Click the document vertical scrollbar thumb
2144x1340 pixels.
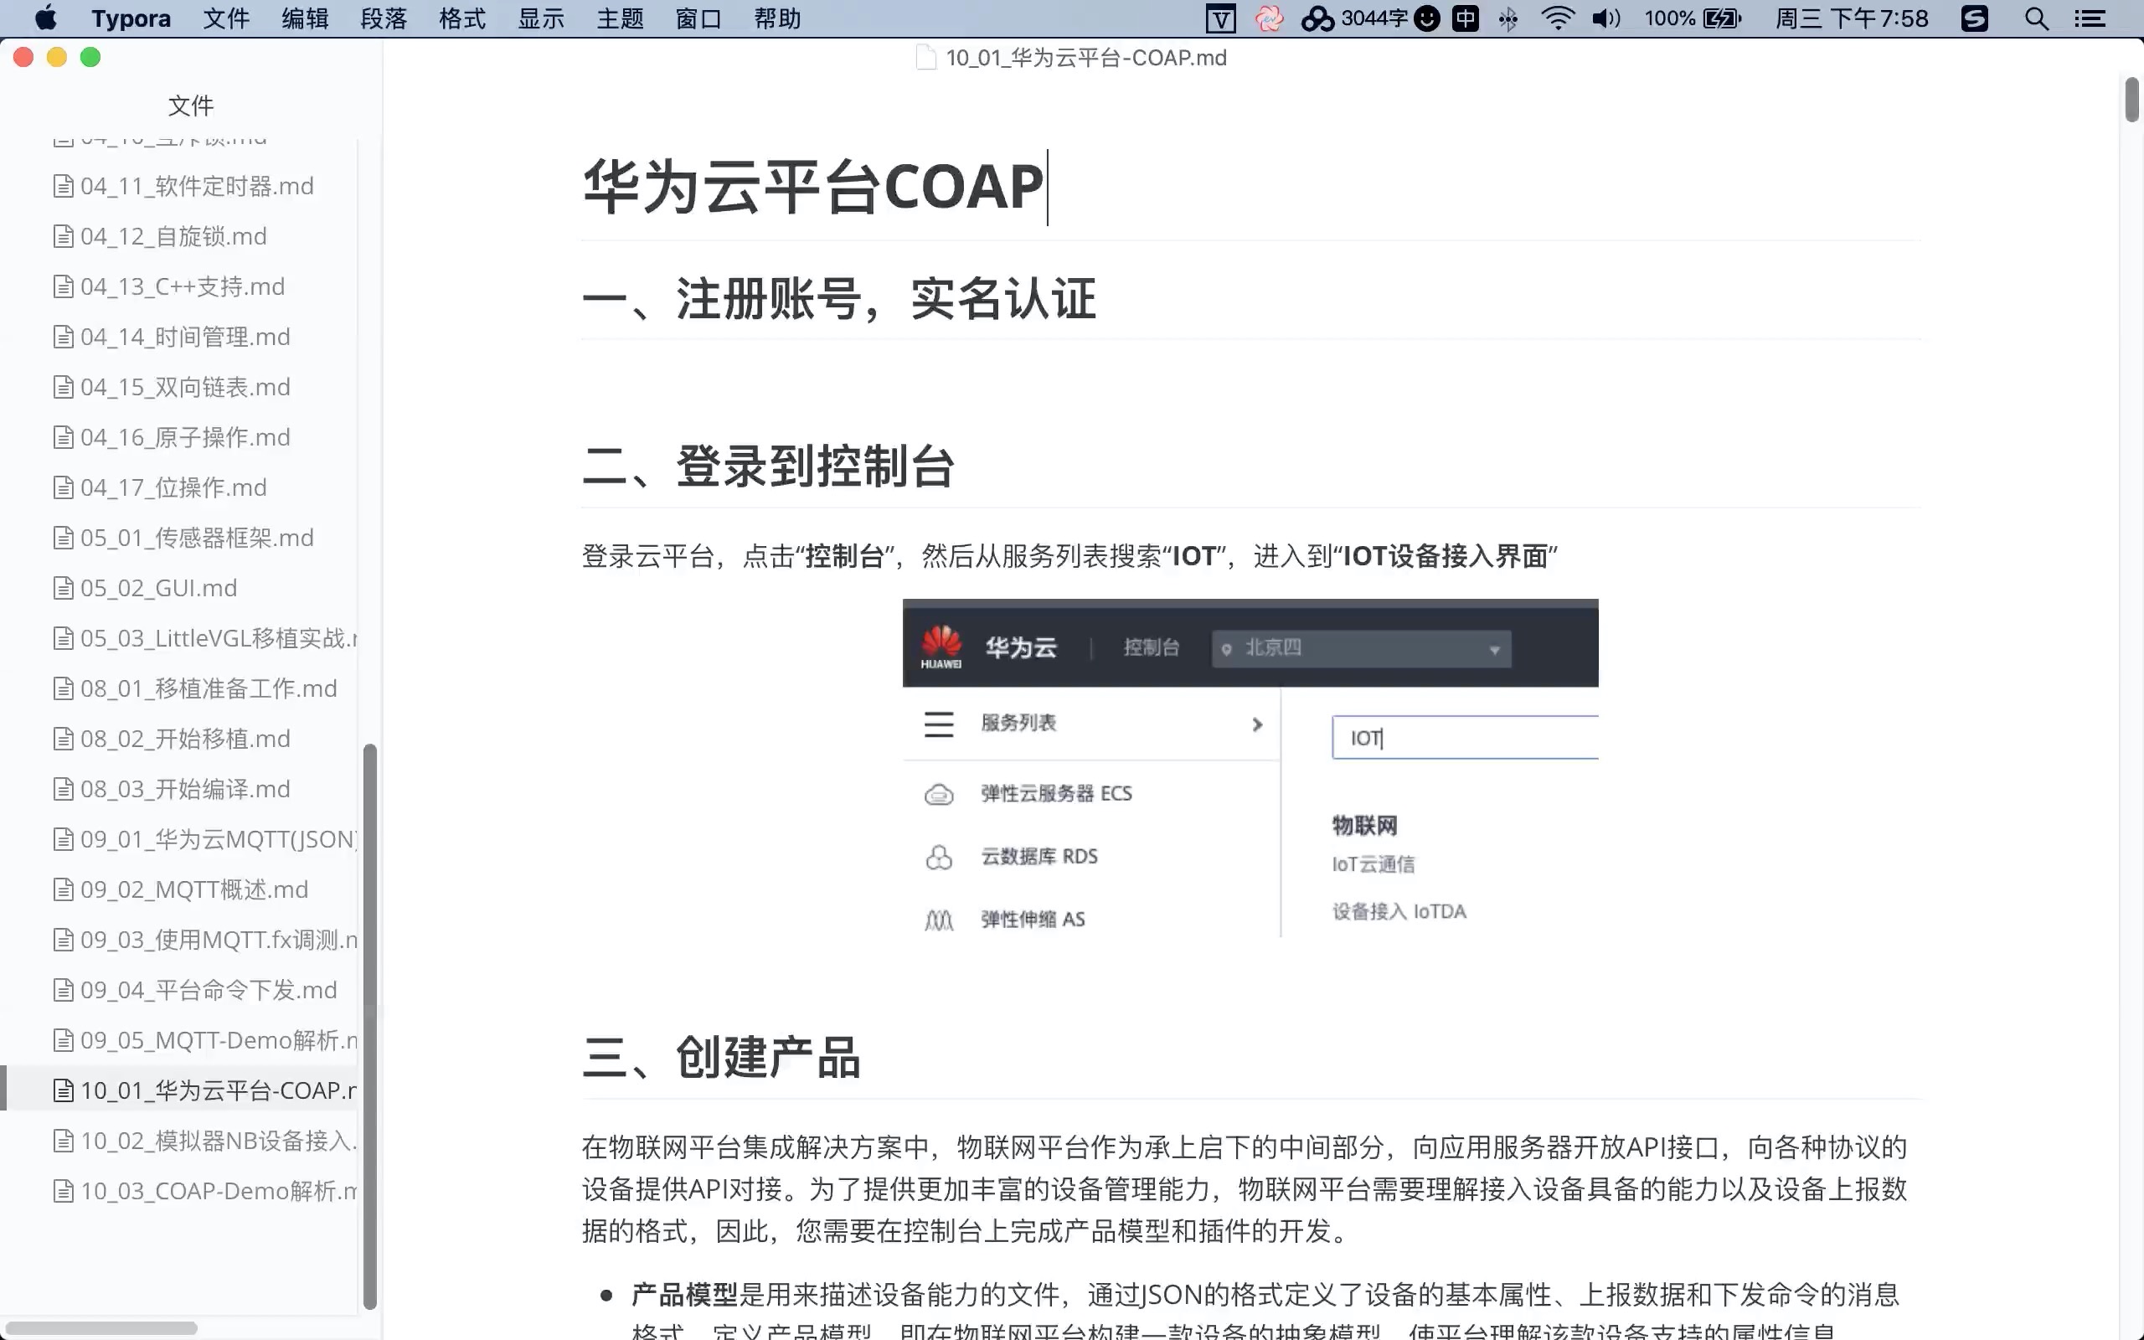point(2131,100)
